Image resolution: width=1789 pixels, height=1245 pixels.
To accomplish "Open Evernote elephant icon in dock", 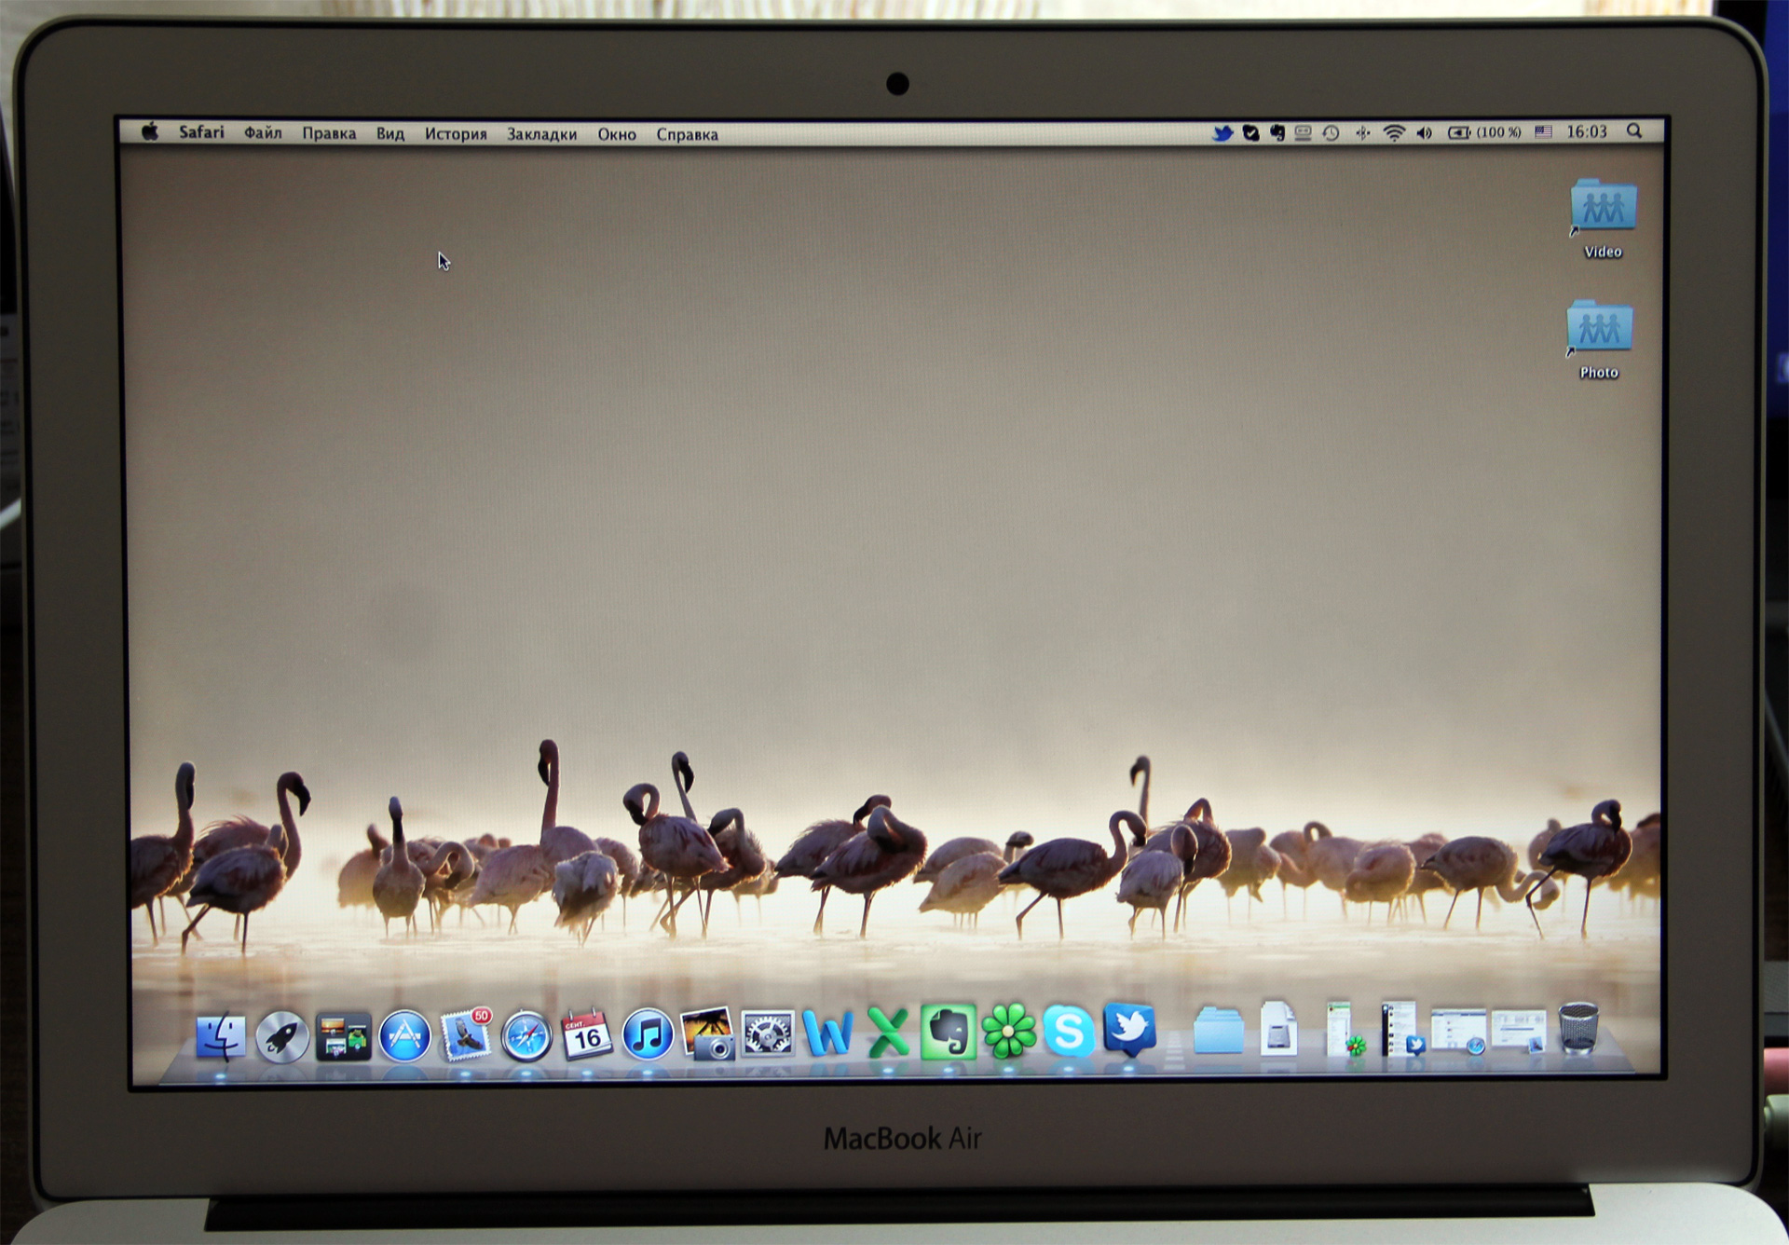I will (949, 1033).
